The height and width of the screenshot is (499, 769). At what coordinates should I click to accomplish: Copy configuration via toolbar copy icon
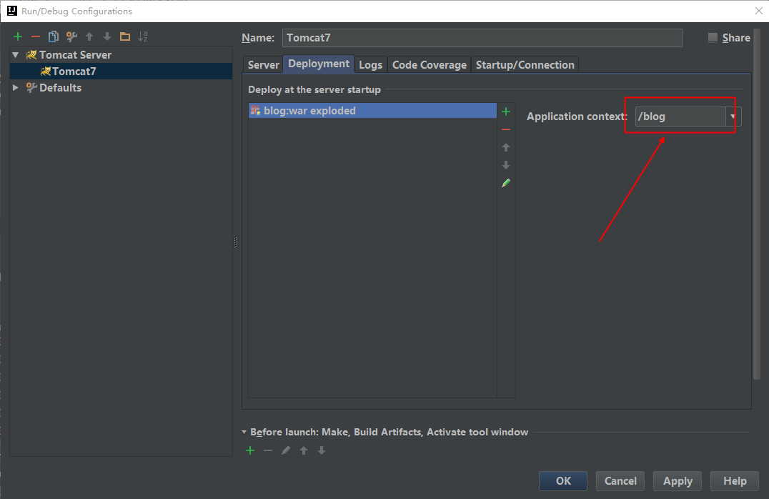tap(54, 36)
